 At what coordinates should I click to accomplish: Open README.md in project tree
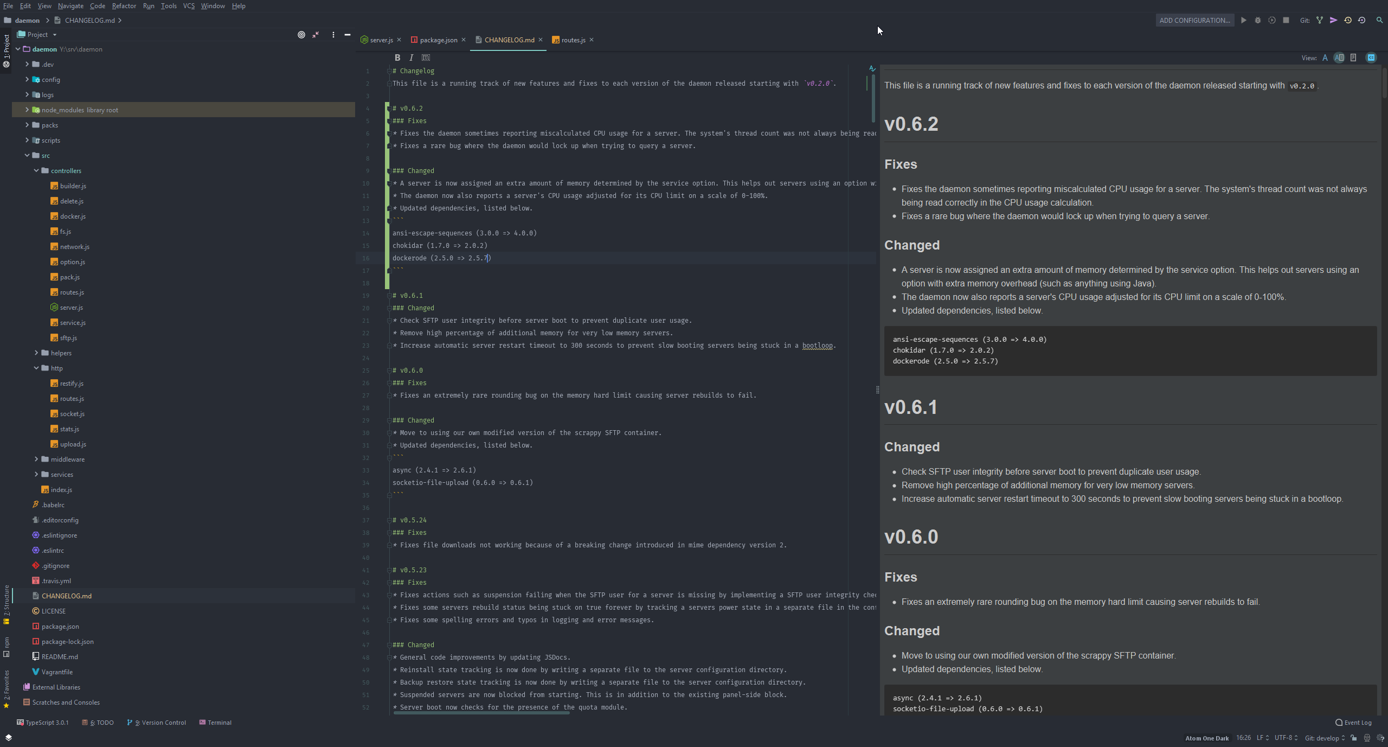60,656
